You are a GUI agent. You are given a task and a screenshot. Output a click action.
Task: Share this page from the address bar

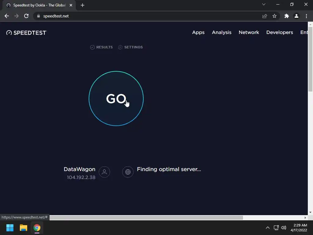[265, 16]
